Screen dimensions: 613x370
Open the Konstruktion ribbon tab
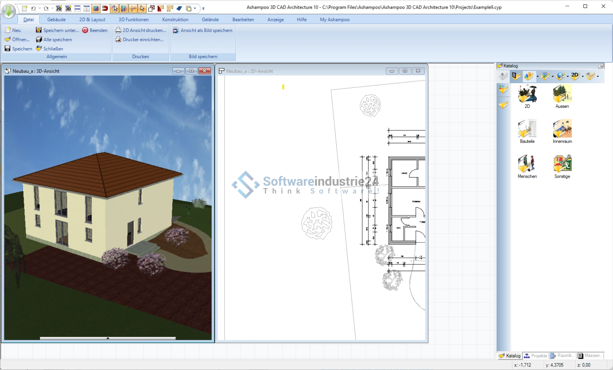[x=175, y=19]
